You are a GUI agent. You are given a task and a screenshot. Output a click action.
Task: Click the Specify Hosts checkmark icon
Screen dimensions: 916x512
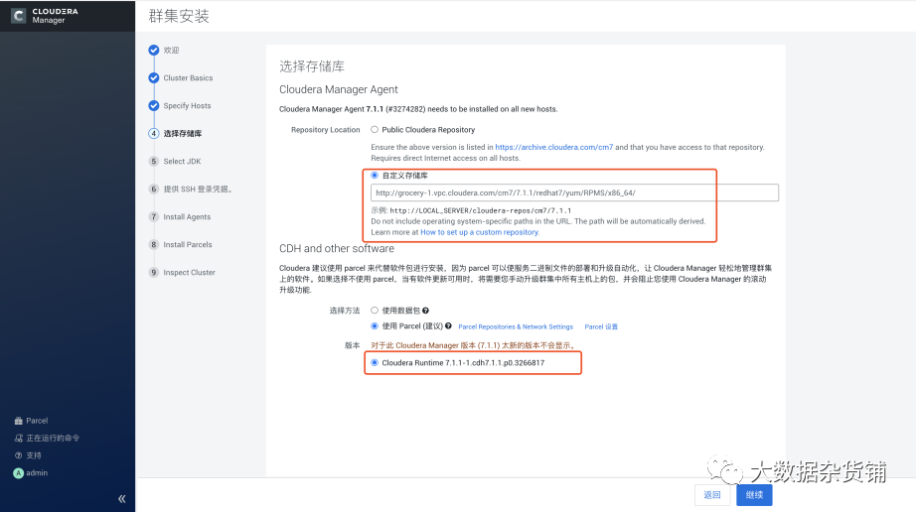click(x=154, y=105)
